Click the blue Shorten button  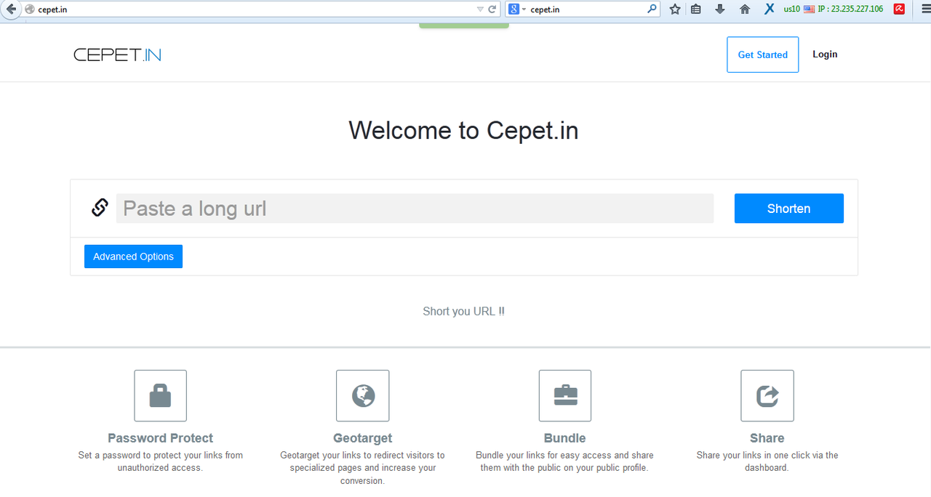point(789,209)
